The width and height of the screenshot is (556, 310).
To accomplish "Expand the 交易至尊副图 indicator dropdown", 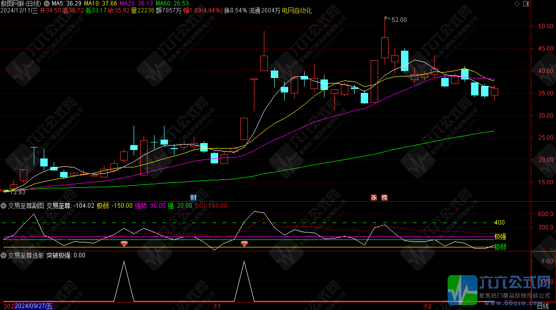I will pos(4,205).
